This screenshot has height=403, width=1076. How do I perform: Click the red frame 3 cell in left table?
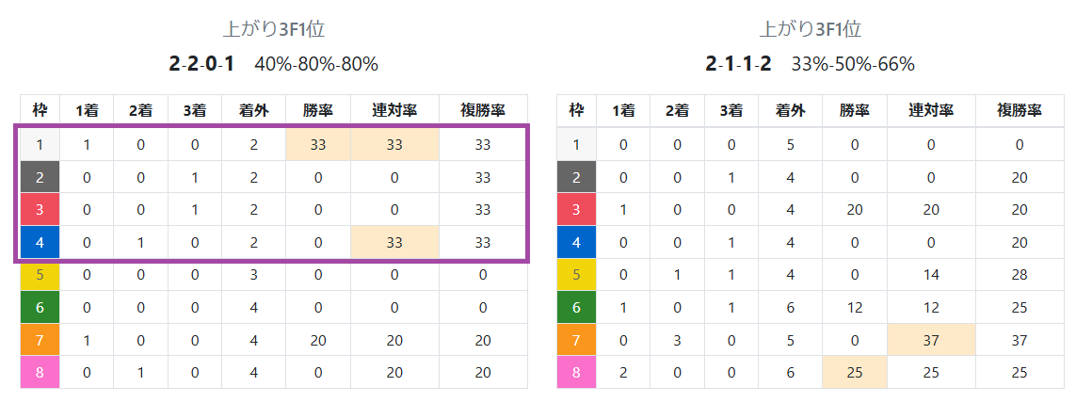[x=40, y=210]
